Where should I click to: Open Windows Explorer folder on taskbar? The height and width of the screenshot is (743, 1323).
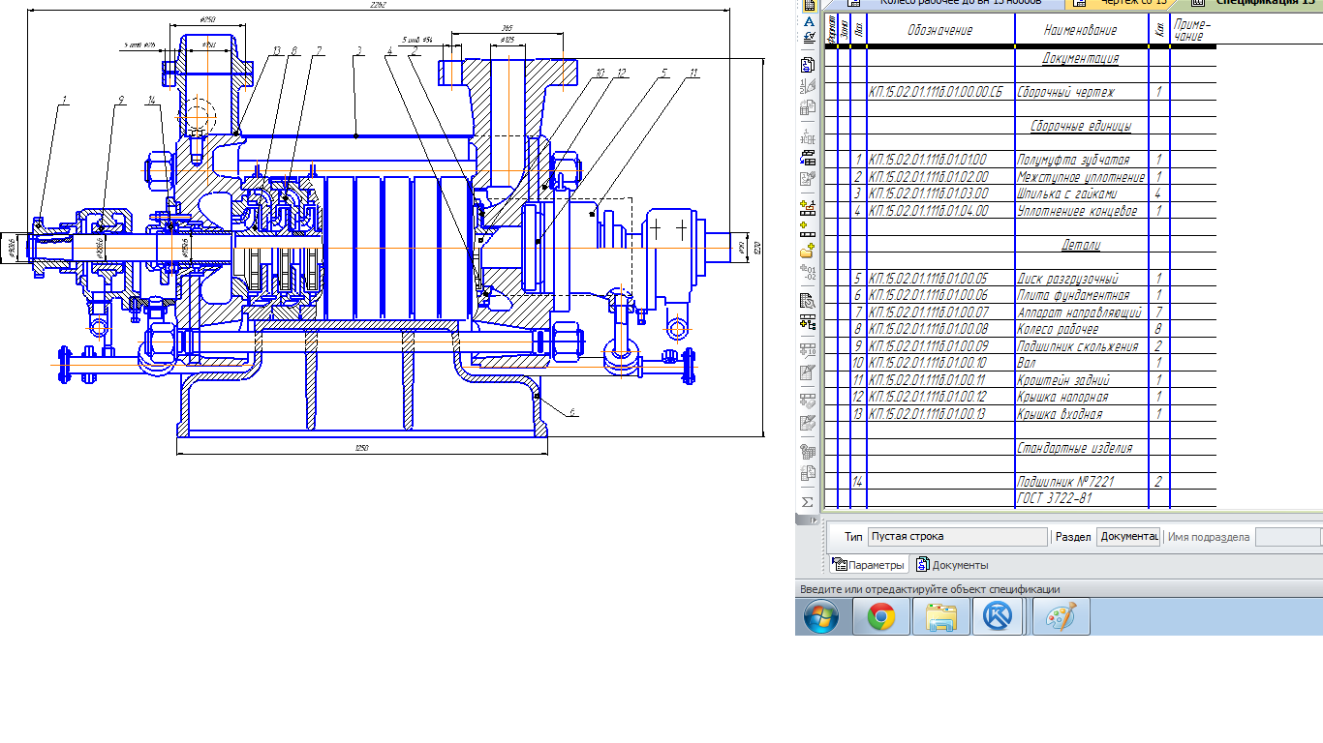[x=940, y=616]
